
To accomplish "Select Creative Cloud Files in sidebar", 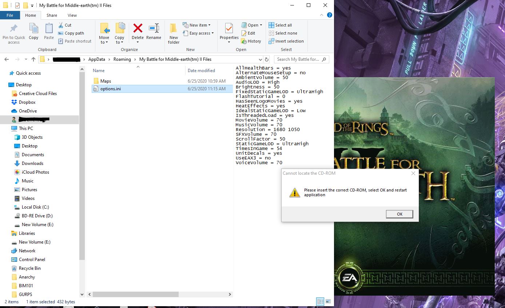I will [x=38, y=94].
